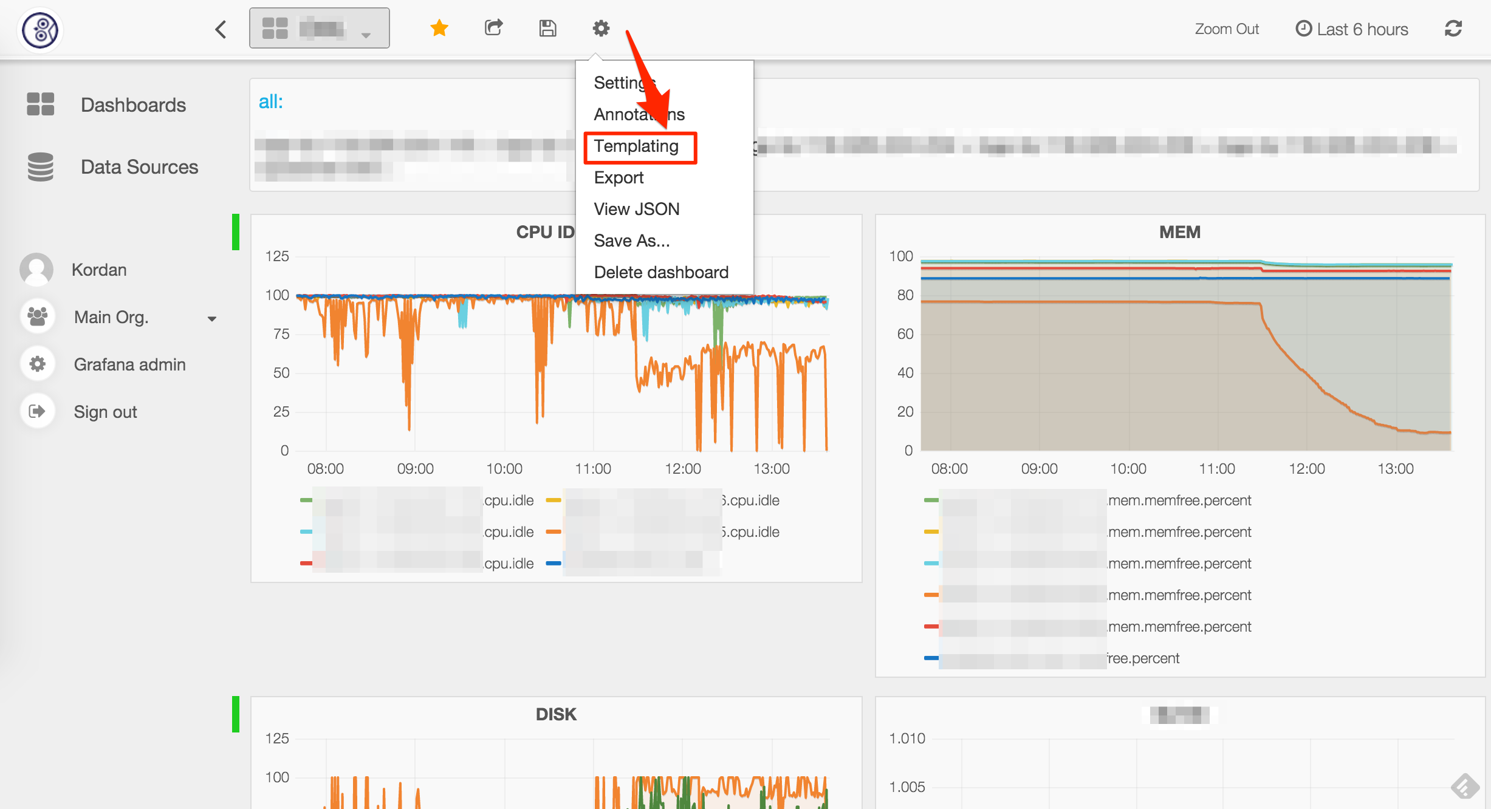1491x809 pixels.
Task: Click the Zoom Out button
Action: 1226,29
